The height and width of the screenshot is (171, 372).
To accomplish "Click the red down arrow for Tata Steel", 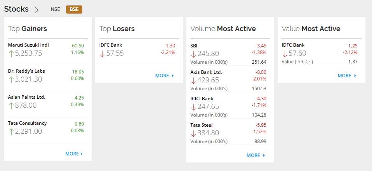I will [193, 133].
